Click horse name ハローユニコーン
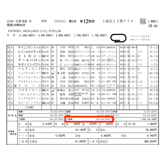Viewport: 165px width, 145px height. point(29,94)
